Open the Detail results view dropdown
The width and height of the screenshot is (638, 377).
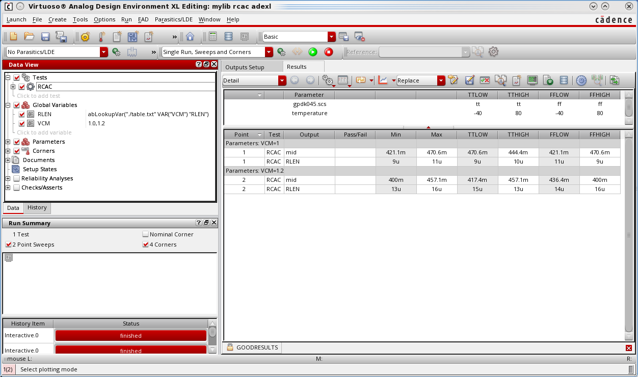point(282,80)
